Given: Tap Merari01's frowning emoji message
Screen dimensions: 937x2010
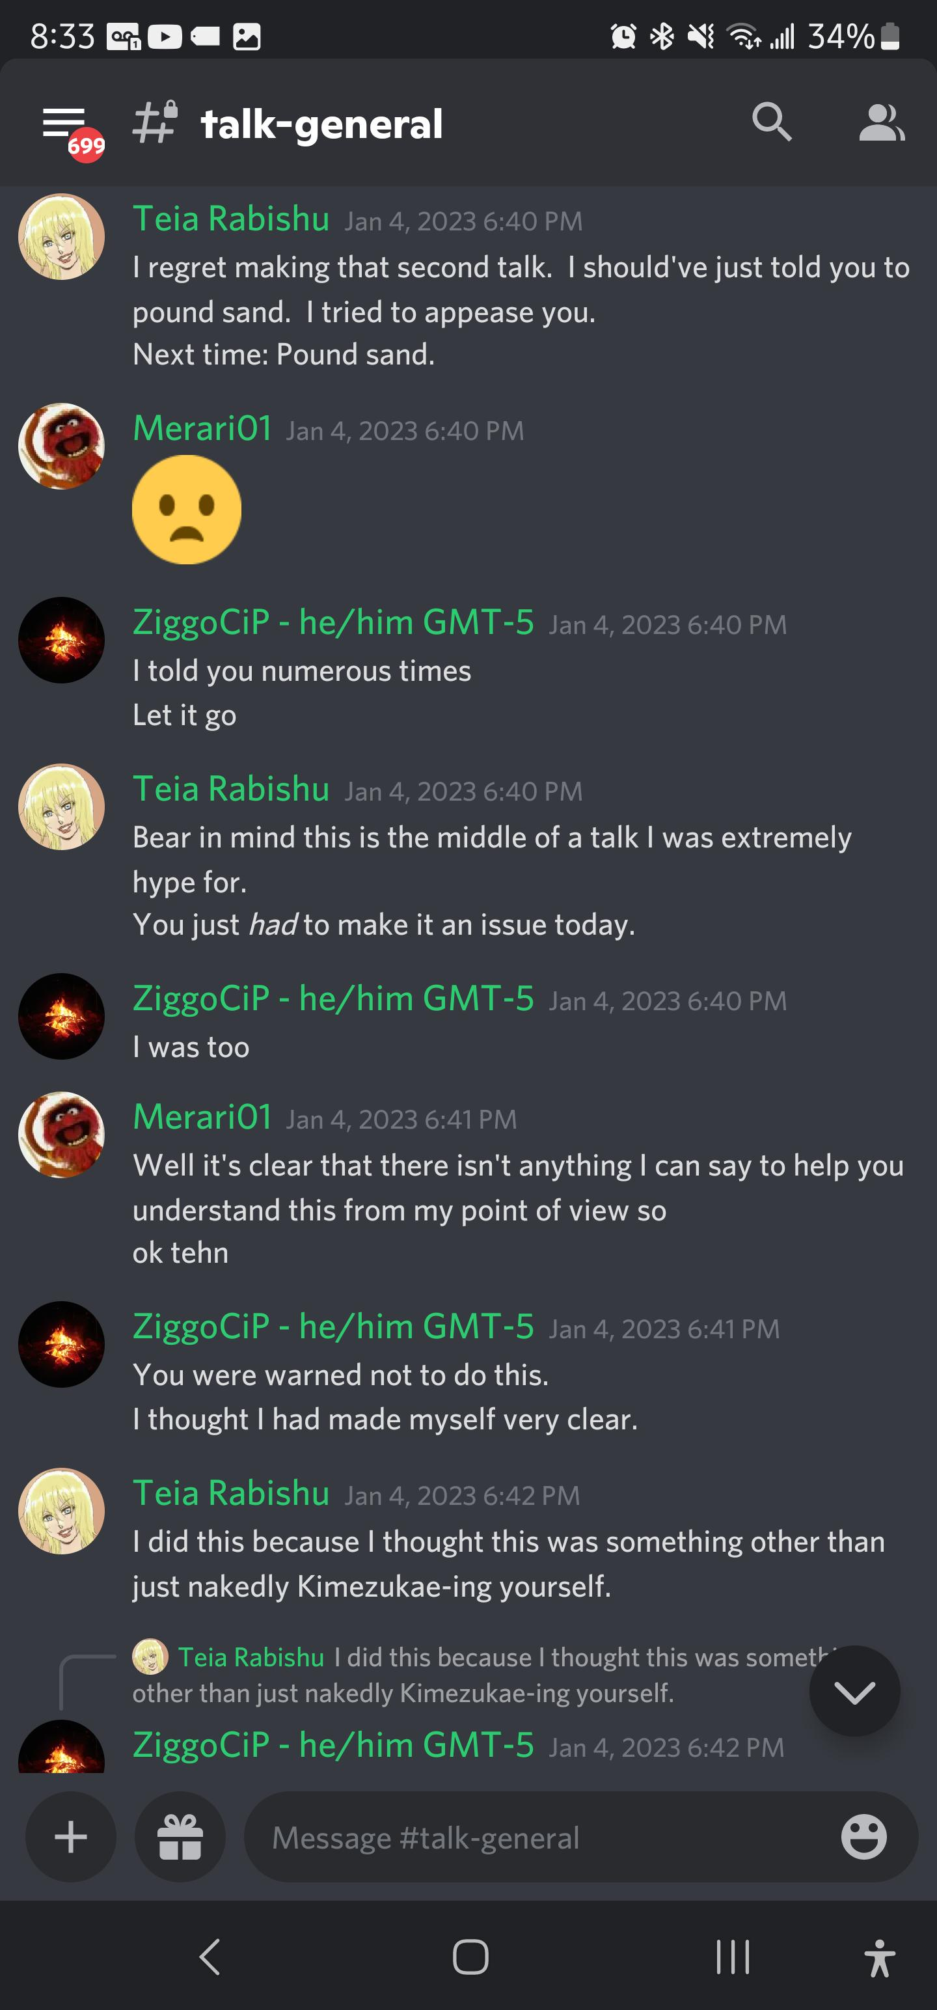Looking at the screenshot, I should click(x=187, y=510).
